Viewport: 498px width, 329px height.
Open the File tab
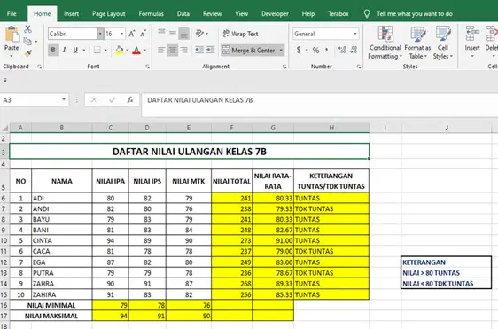[x=12, y=13]
